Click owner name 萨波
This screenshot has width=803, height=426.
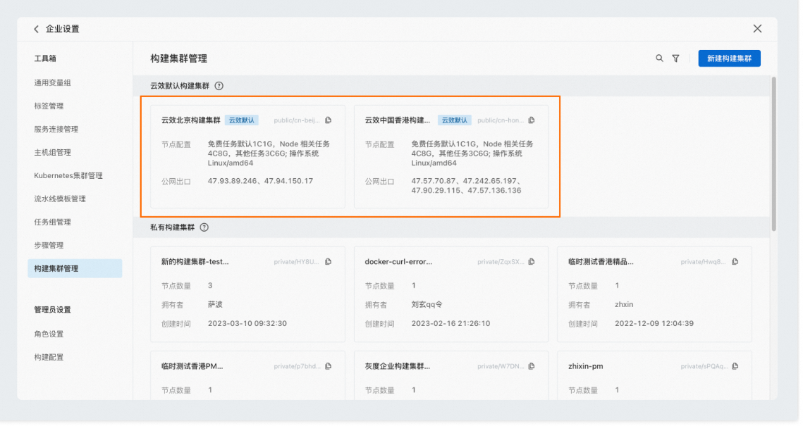(x=216, y=306)
